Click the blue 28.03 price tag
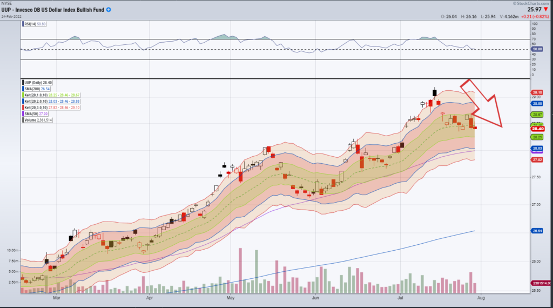Image resolution: width=553 pixels, height=308 pixels. 537,149
